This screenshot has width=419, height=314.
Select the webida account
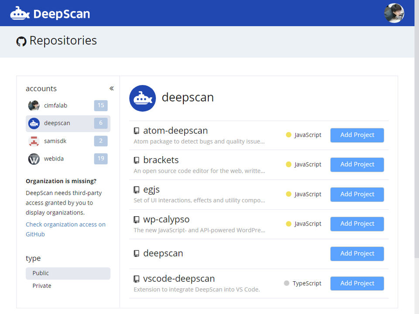(68, 159)
